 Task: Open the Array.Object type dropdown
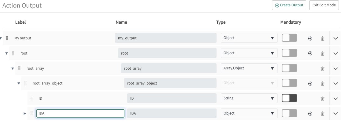pos(249,68)
